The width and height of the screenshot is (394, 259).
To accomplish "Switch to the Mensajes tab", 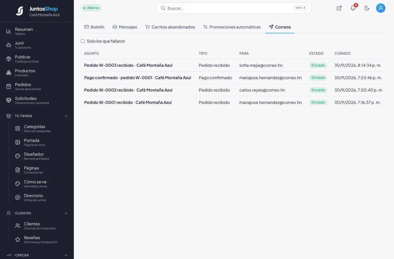I will click(125, 27).
